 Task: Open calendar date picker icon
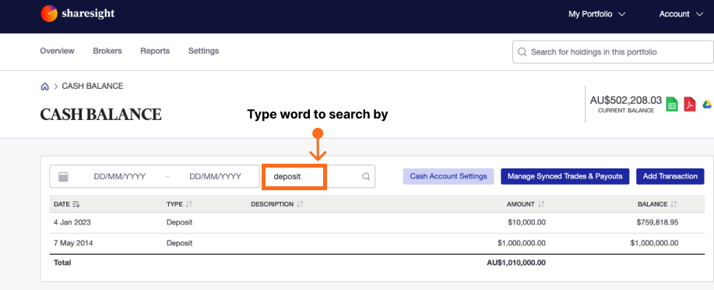tap(63, 176)
